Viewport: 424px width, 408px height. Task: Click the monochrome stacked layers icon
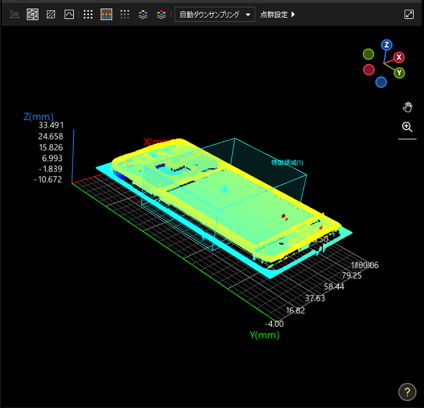click(144, 15)
